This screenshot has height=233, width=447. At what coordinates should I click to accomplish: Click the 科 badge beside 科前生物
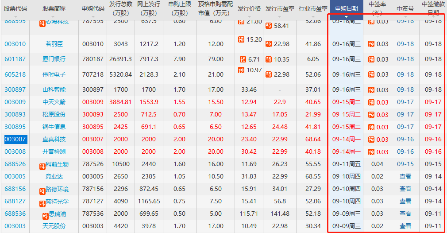pyautogui.click(x=42, y=167)
